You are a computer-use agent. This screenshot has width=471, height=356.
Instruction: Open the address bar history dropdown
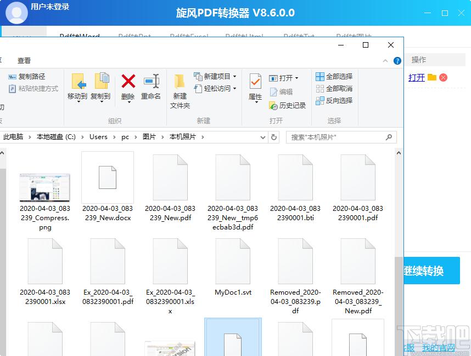click(263, 137)
